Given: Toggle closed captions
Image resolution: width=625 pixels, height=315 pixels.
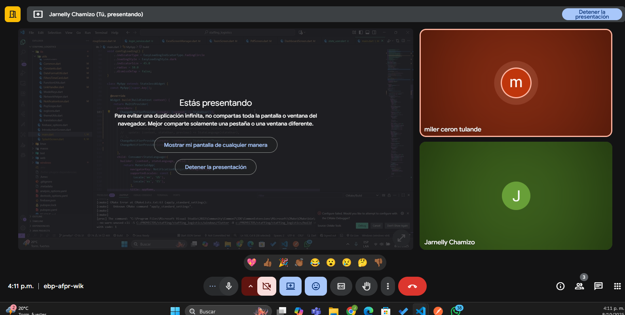Looking at the screenshot, I should tap(341, 286).
